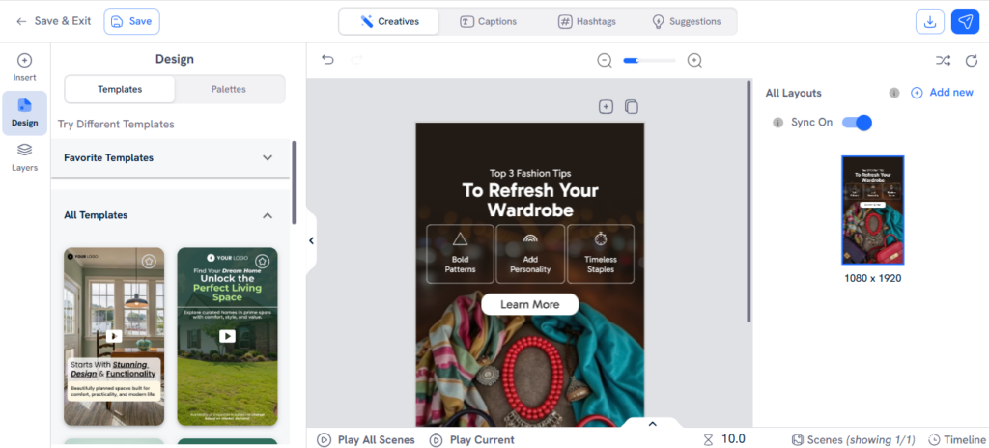Open the Timeline
This screenshot has width=989, height=448.
(957, 440)
